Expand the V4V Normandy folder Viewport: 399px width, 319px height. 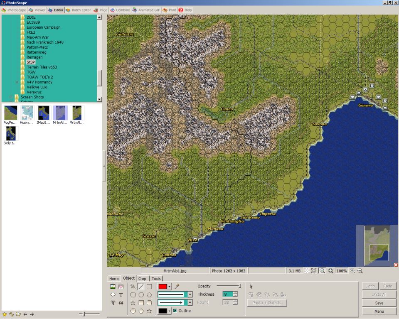(x=17, y=82)
